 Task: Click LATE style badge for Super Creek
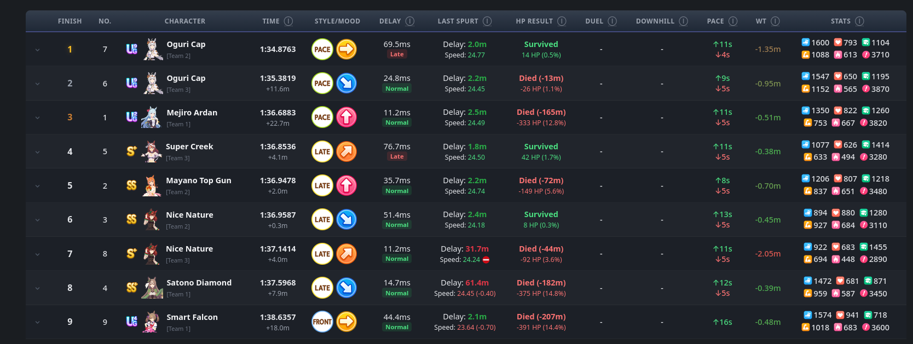coord(322,151)
